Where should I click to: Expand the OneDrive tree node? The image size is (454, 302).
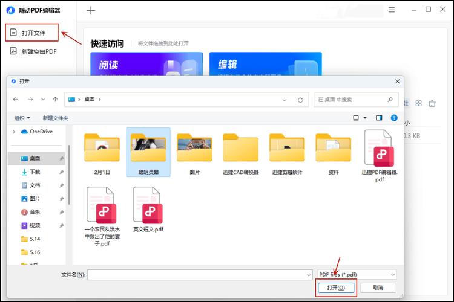click(13, 132)
